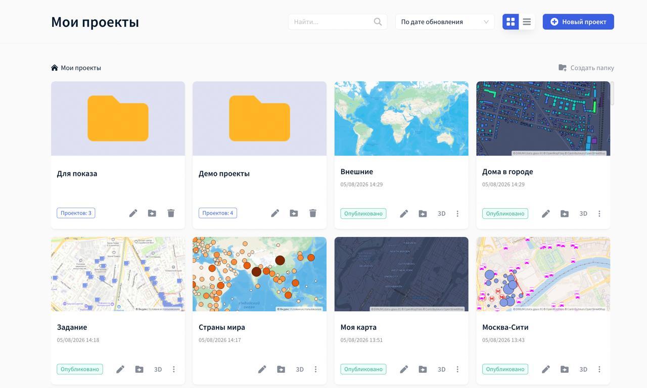
Task: Edit the Москва-Сити project
Action: (x=546, y=369)
